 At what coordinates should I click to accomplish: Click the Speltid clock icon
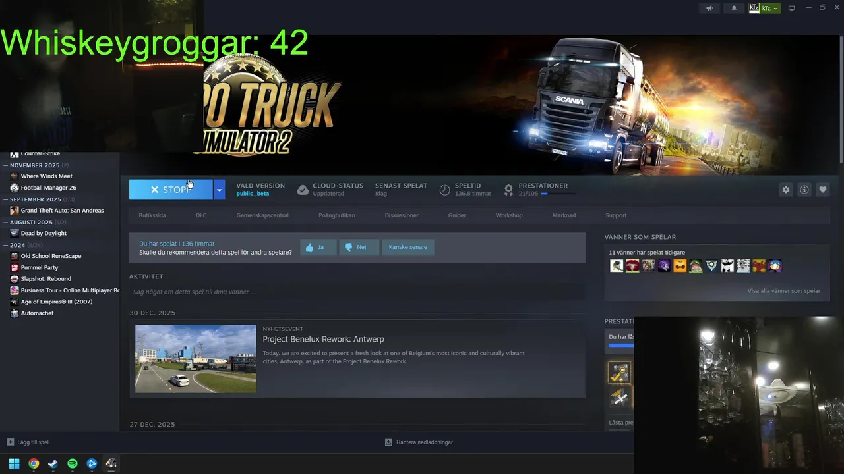(x=445, y=190)
